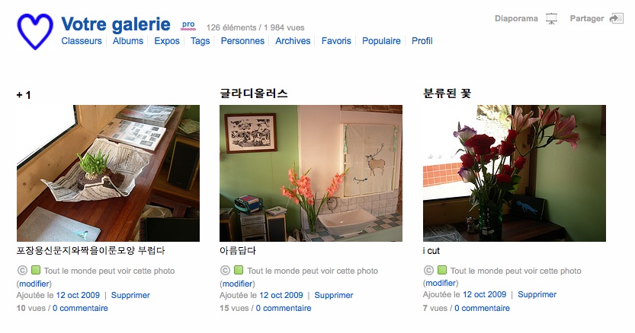Click the Partager share arrow icon
Screen dimensions: 635x333
pyautogui.click(x=617, y=18)
